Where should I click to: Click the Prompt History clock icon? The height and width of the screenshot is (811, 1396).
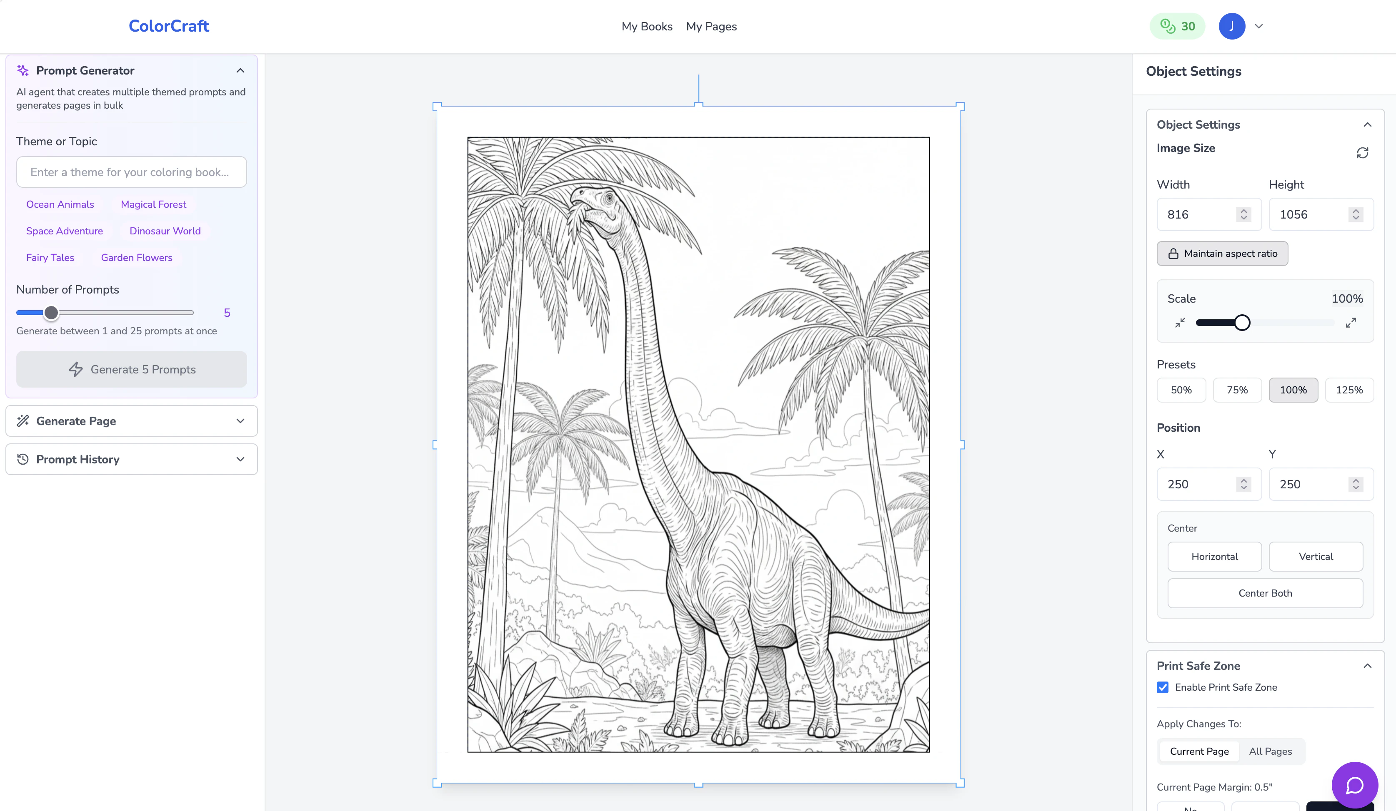(23, 459)
